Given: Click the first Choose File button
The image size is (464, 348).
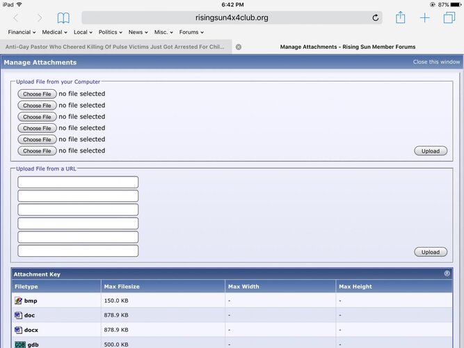Looking at the screenshot, I should (x=37, y=94).
